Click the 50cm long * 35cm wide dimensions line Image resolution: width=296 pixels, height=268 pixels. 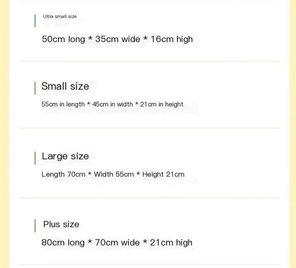point(117,39)
